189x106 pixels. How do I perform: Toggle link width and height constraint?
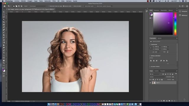[151, 48]
